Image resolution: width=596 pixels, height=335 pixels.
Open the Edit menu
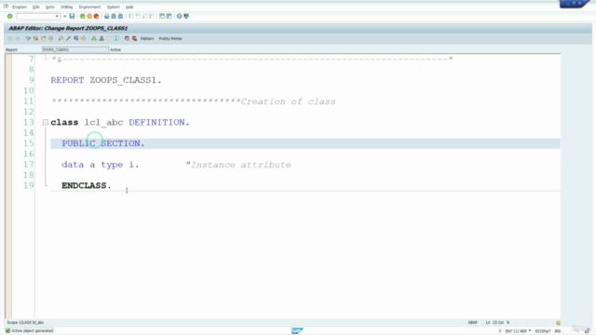pos(35,7)
